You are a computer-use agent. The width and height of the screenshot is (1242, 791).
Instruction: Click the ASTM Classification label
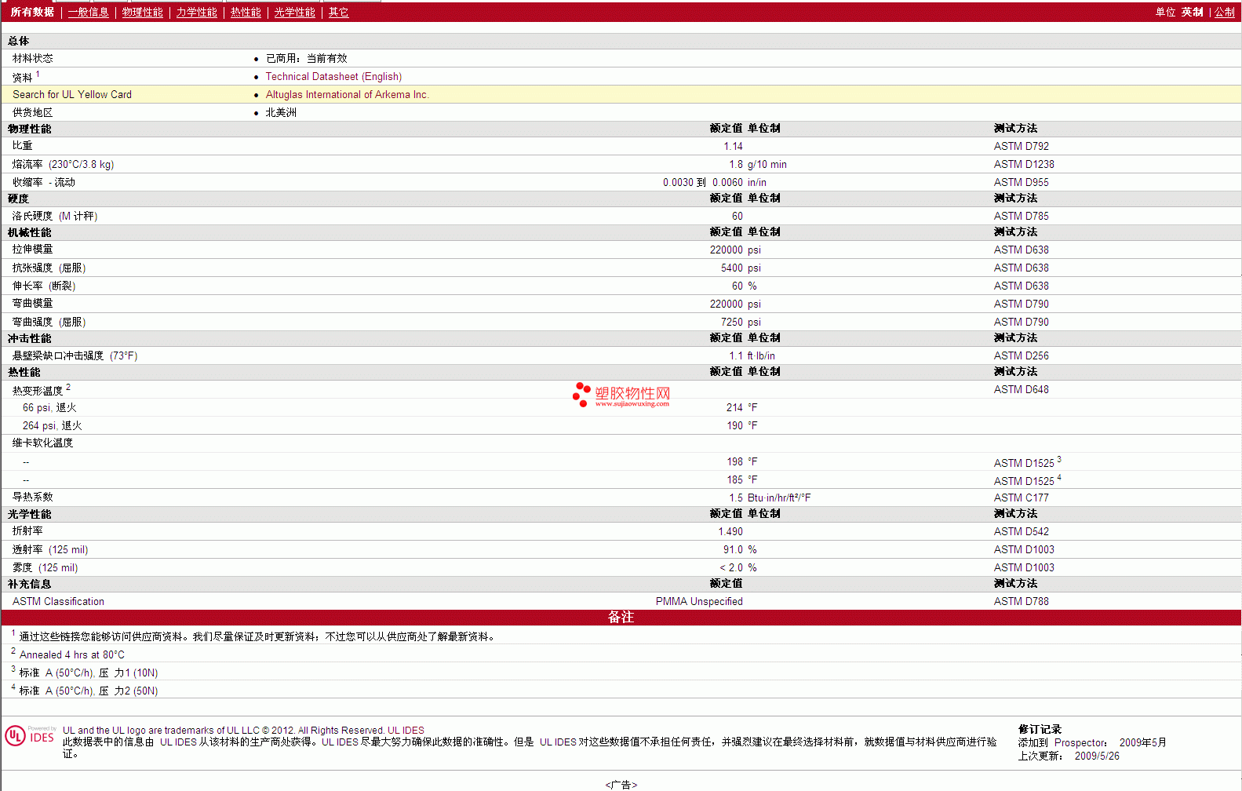(58, 602)
